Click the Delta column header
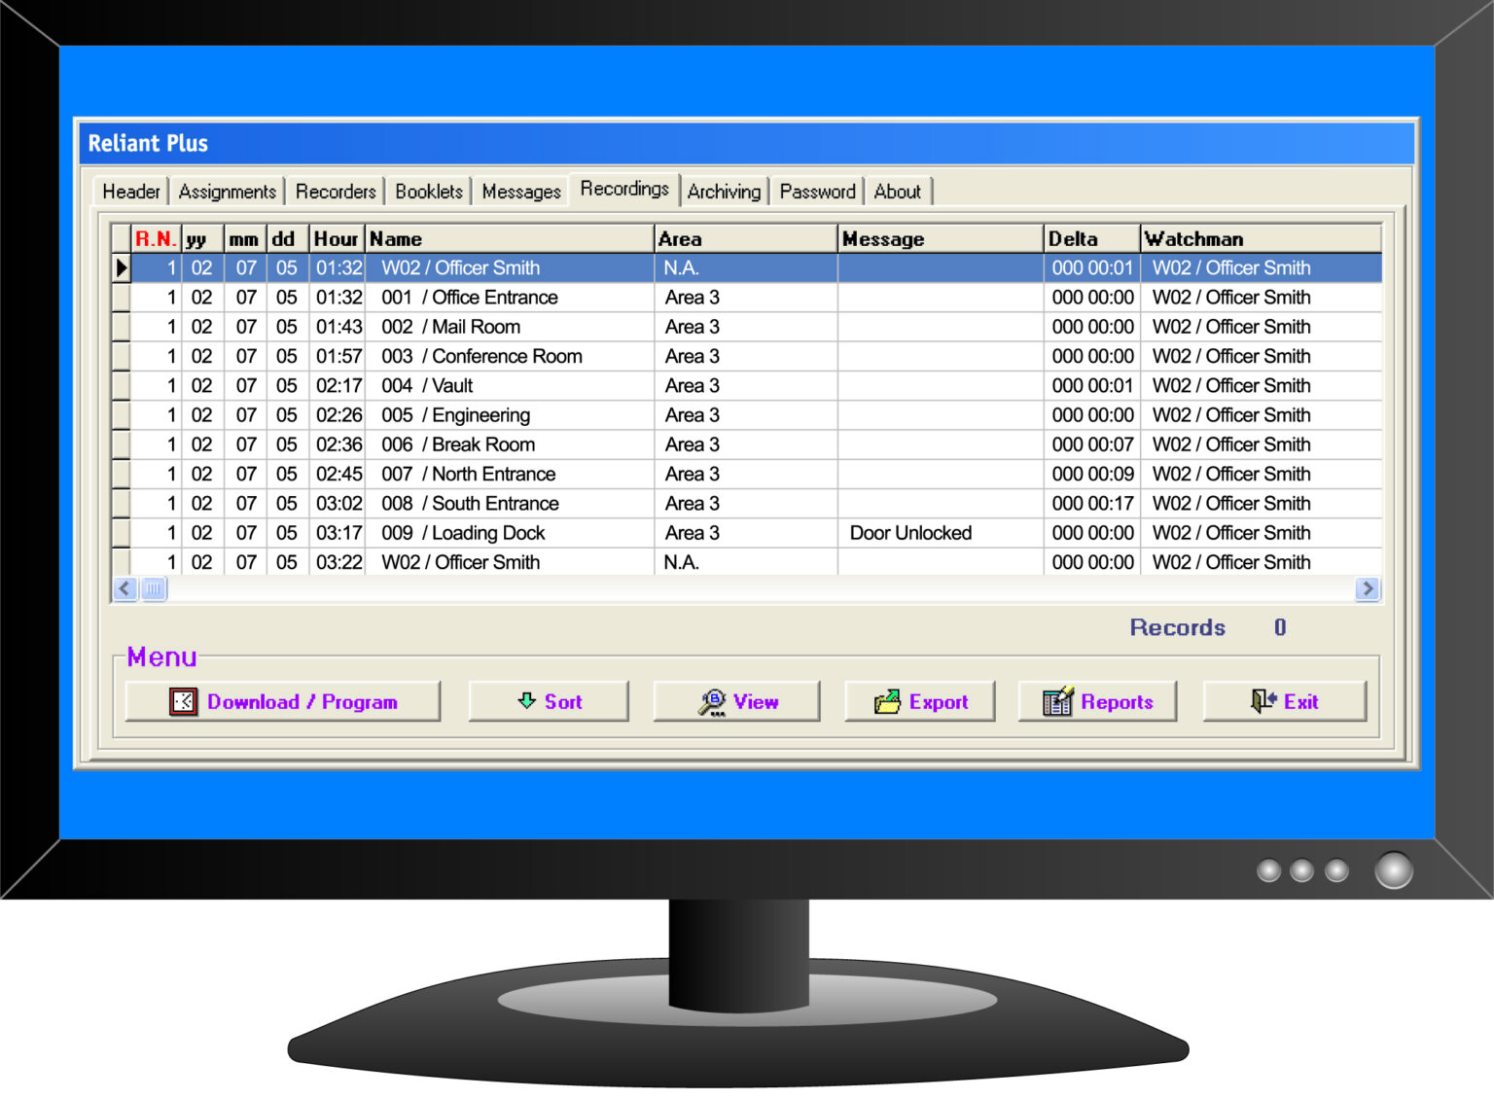 pos(1092,238)
